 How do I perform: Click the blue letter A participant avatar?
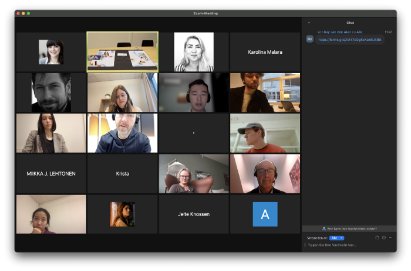[265, 214]
